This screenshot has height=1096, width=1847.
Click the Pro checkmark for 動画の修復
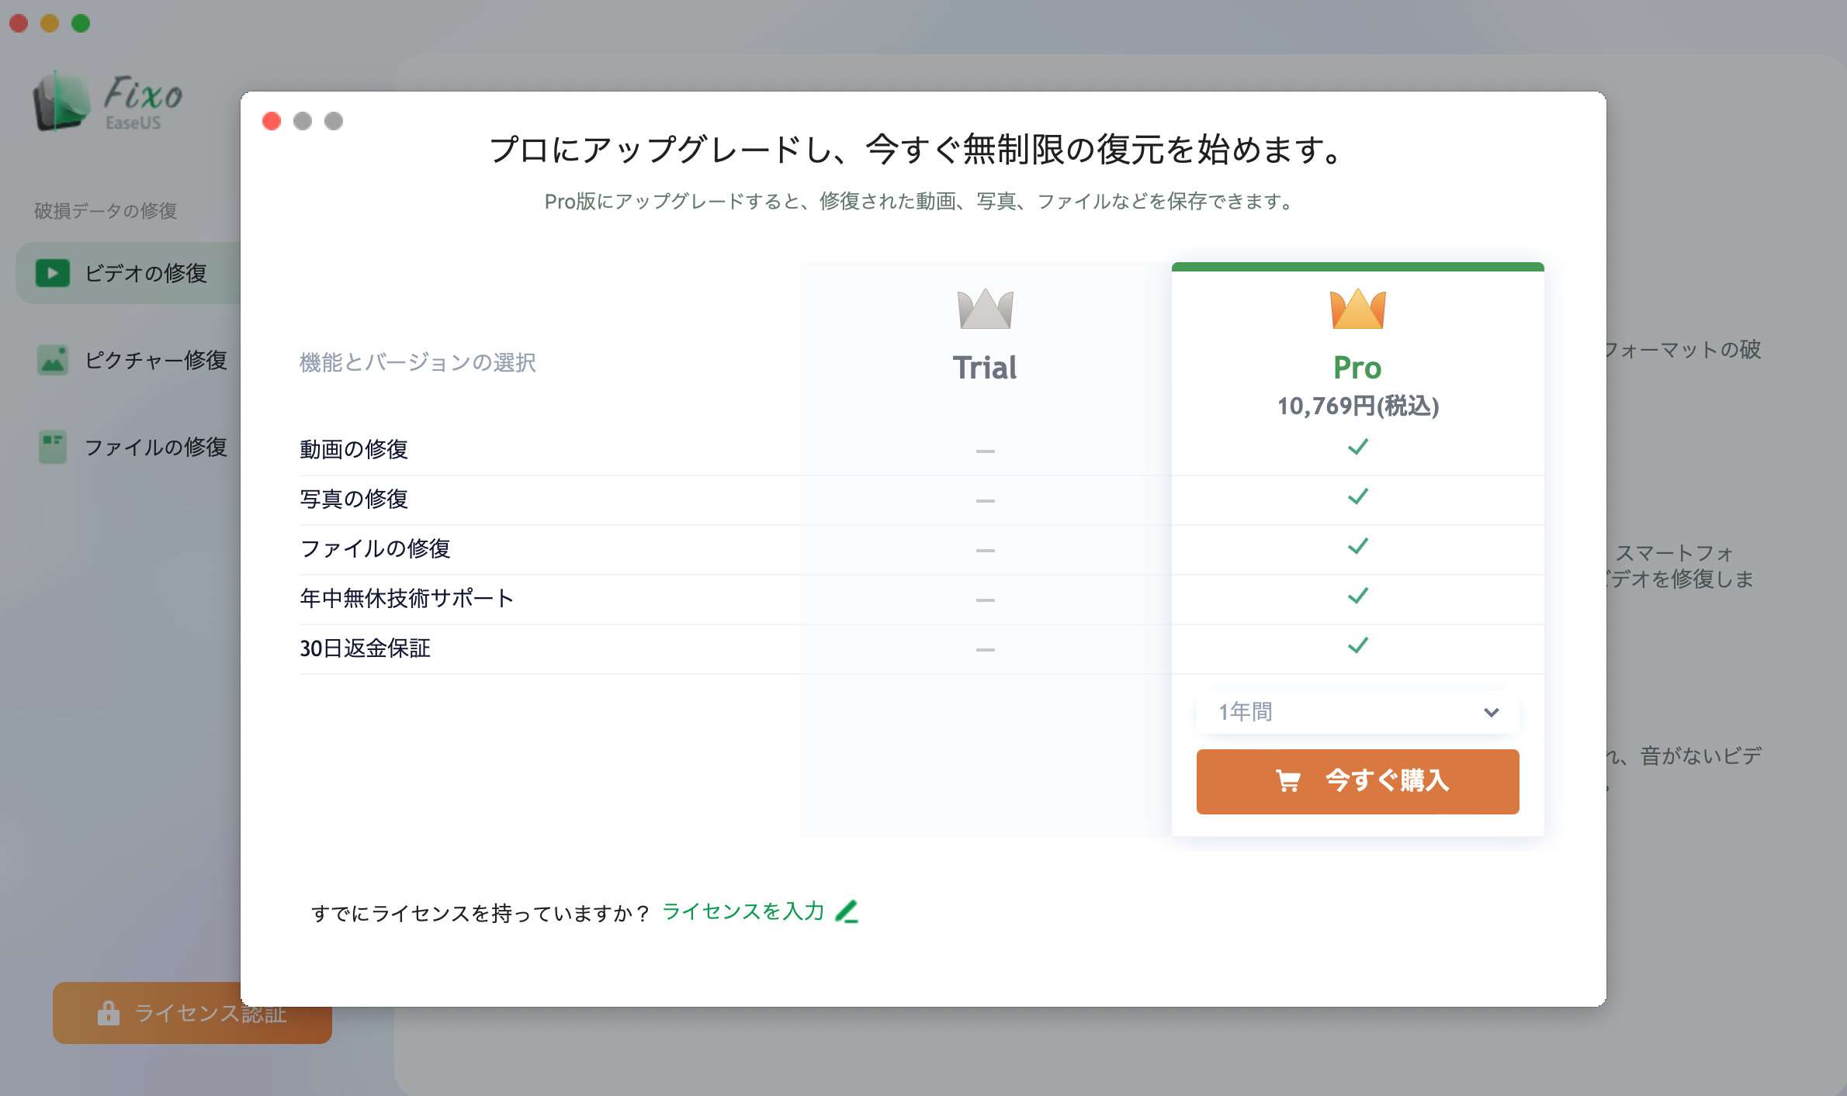(1357, 448)
